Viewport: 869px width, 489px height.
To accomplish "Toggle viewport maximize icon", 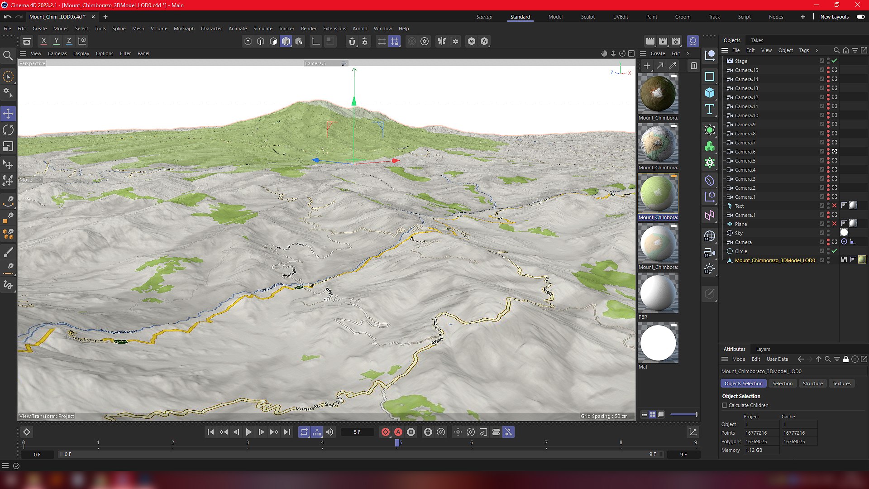I will coord(631,53).
